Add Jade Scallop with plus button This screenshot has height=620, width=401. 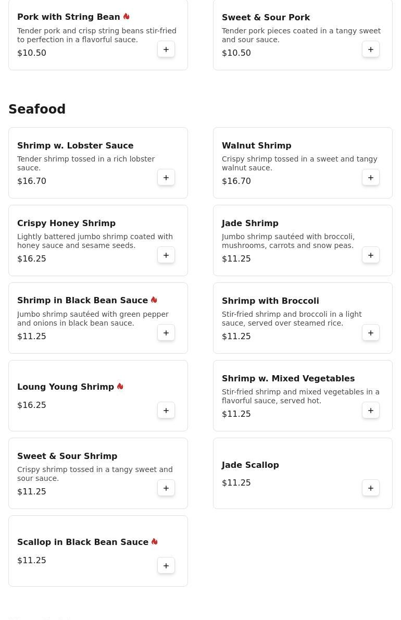(371, 488)
